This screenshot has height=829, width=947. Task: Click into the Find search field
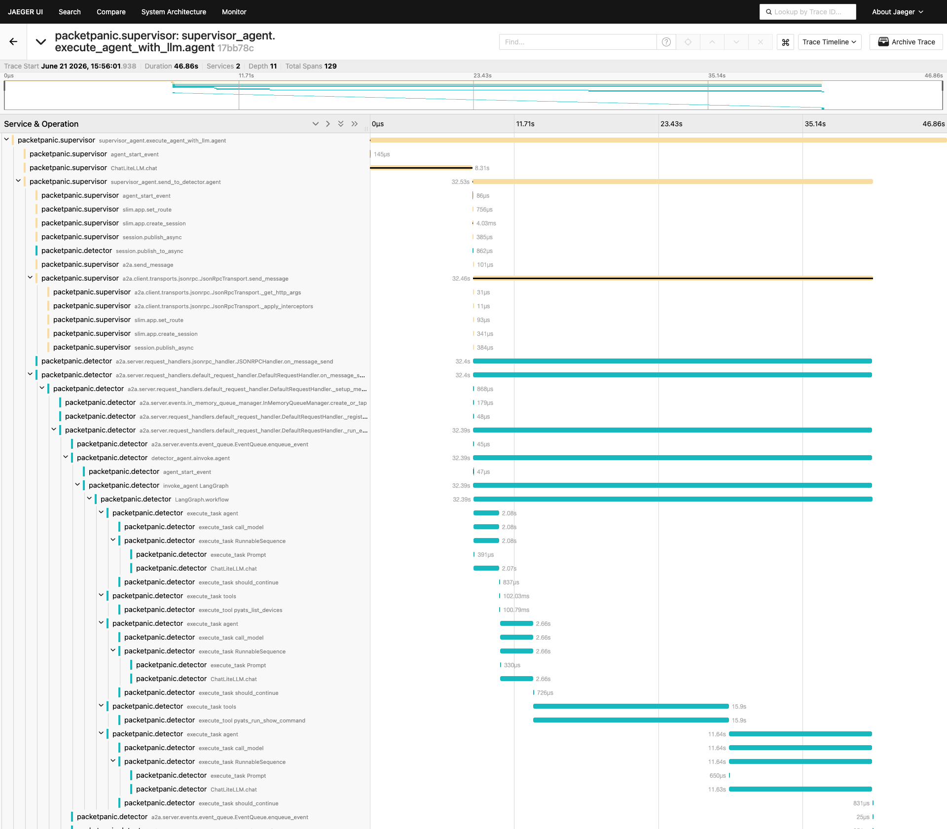pyautogui.click(x=578, y=42)
